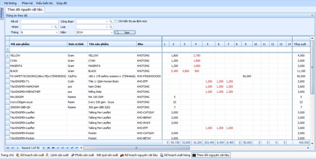Click the minus remove-record navigator icon
This screenshot has width=316, height=159.
pos(77,148)
